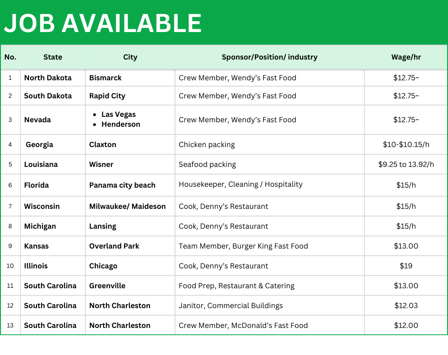The height and width of the screenshot is (355, 448).
Task: Select the Las Vegas bullet item
Action: click(118, 115)
